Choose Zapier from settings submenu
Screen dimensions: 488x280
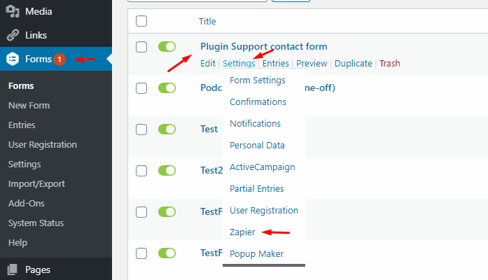(243, 232)
